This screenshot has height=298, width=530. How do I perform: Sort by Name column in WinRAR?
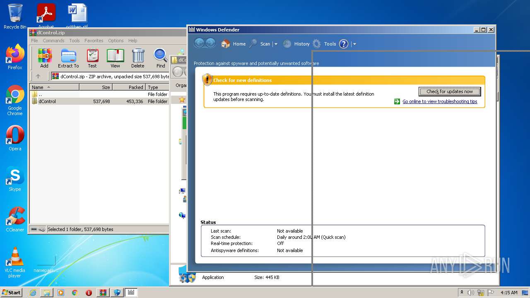[x=54, y=87]
